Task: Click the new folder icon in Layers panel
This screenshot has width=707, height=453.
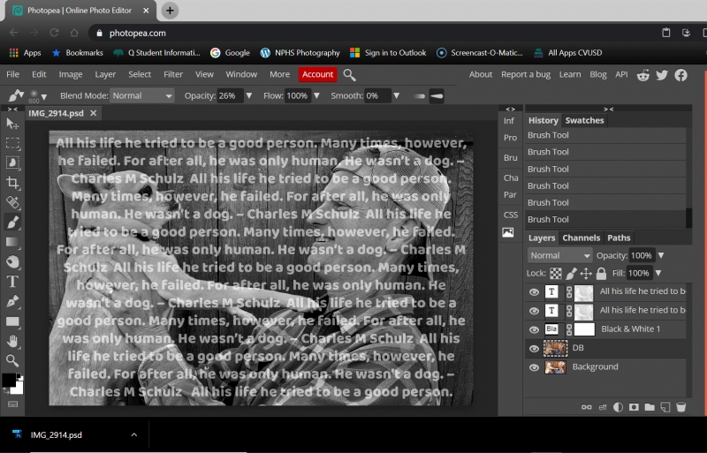Action: 649,407
